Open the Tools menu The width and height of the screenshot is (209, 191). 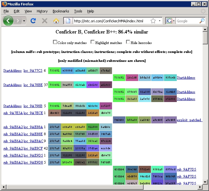tap(78, 11)
